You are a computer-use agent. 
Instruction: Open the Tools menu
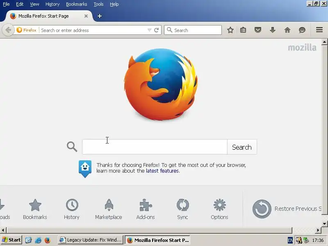coord(98,4)
